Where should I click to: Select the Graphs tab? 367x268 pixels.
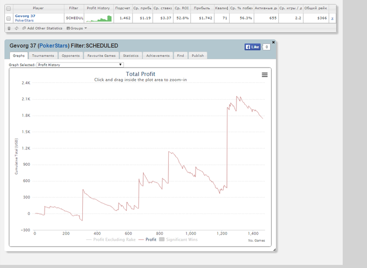[19, 56]
